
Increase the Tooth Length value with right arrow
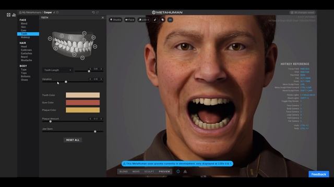point(101,69)
